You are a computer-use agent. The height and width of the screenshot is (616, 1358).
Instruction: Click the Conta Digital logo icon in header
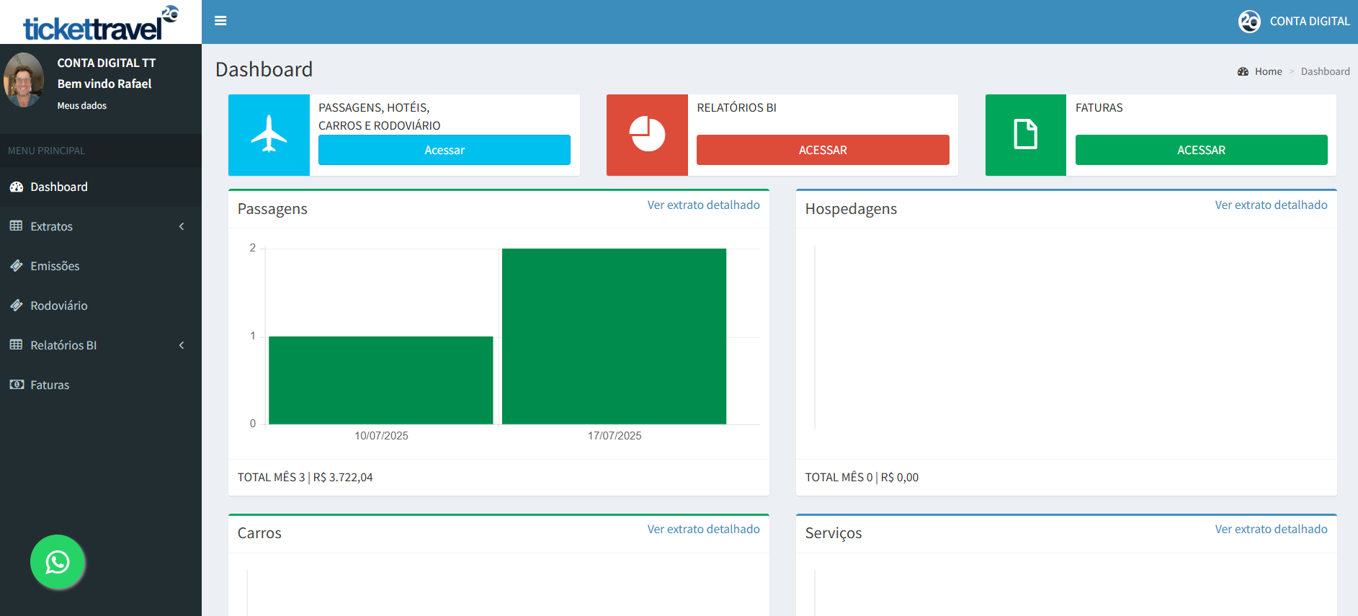pyautogui.click(x=1249, y=22)
